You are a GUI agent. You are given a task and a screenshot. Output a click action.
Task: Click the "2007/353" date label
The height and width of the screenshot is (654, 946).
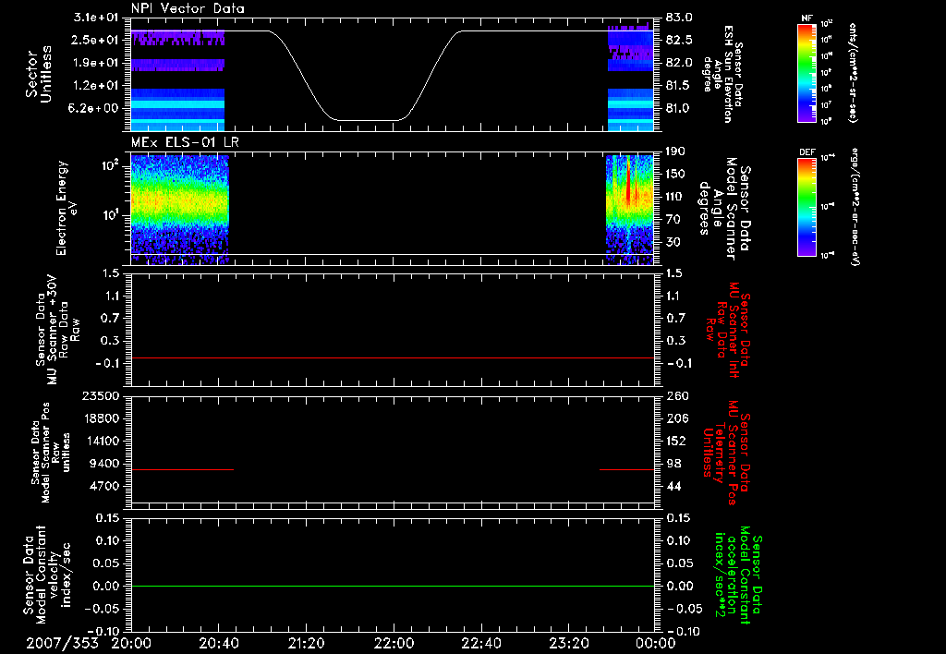62,643
